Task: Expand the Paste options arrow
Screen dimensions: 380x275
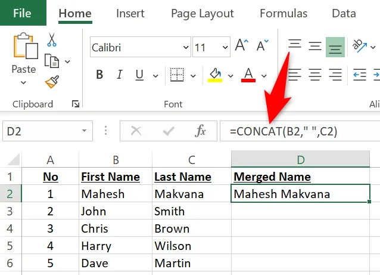Action: coord(23,82)
